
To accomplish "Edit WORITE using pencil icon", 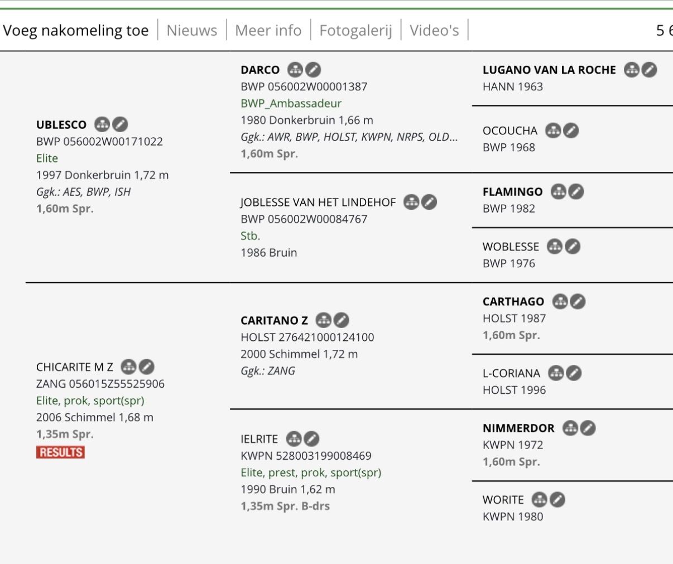I will pos(557,499).
